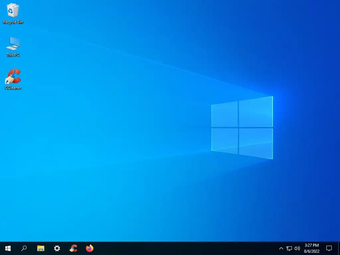Open Settings gear in the taskbar

point(57,248)
